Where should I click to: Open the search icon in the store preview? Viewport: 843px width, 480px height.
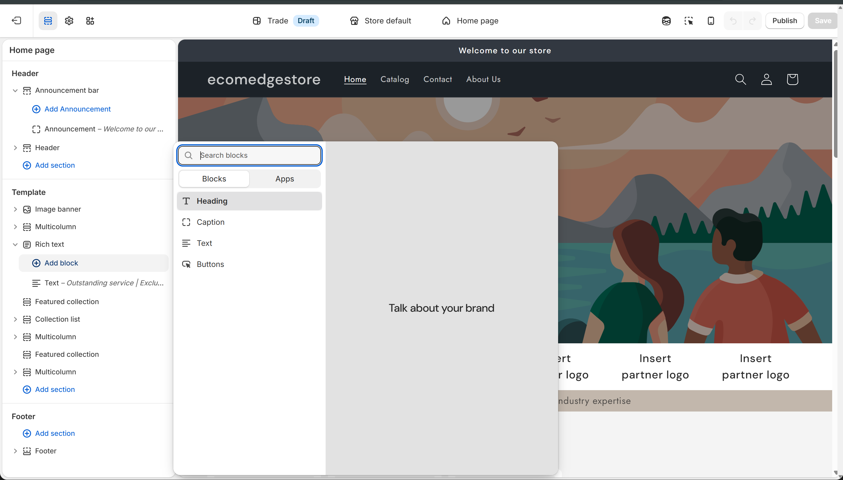coord(741,79)
